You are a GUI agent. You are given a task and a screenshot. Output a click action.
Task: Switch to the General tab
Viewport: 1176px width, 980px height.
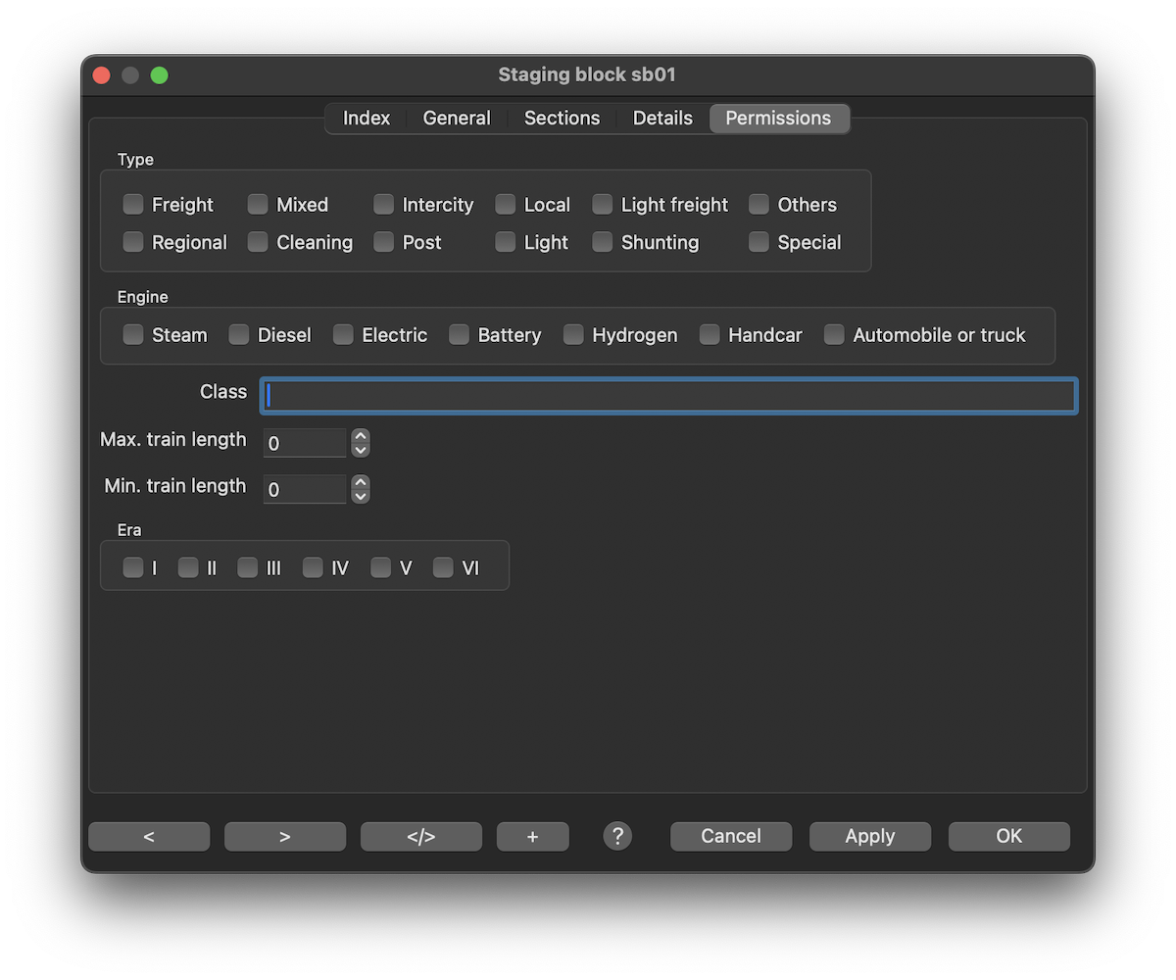pos(457,119)
